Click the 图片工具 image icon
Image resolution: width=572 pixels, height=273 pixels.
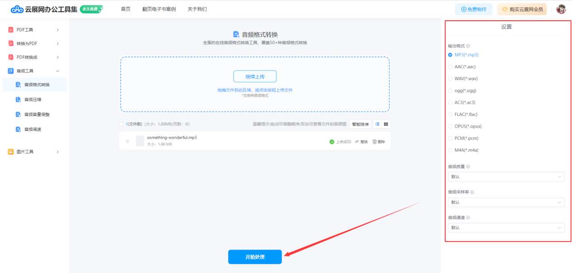coord(10,152)
